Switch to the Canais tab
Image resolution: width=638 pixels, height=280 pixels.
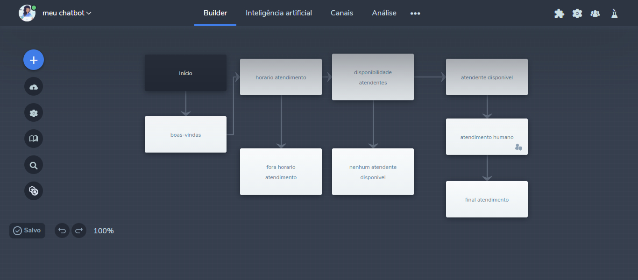click(x=342, y=13)
